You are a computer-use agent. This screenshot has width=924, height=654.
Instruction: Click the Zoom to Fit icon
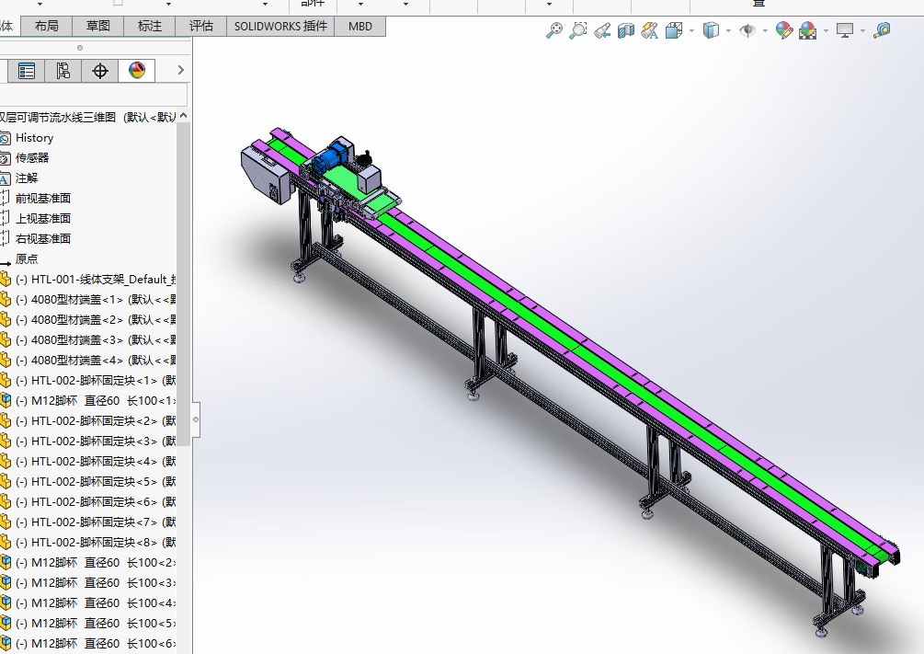[x=553, y=30]
